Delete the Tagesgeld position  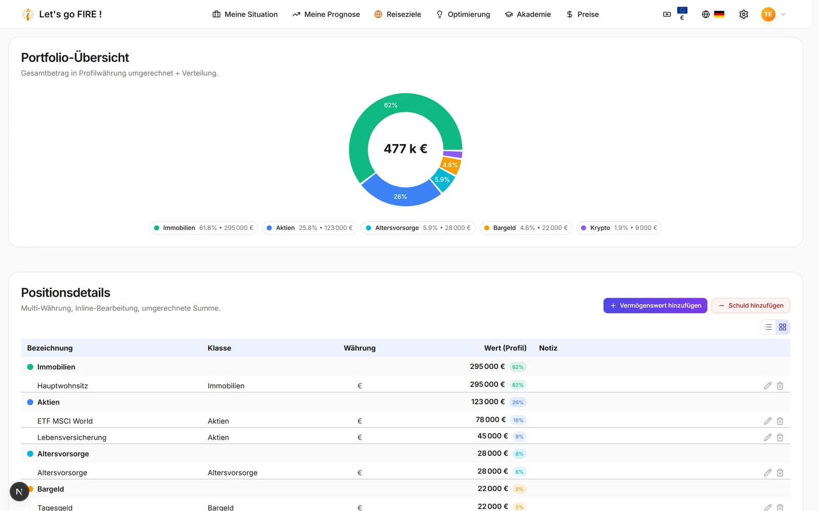780,507
